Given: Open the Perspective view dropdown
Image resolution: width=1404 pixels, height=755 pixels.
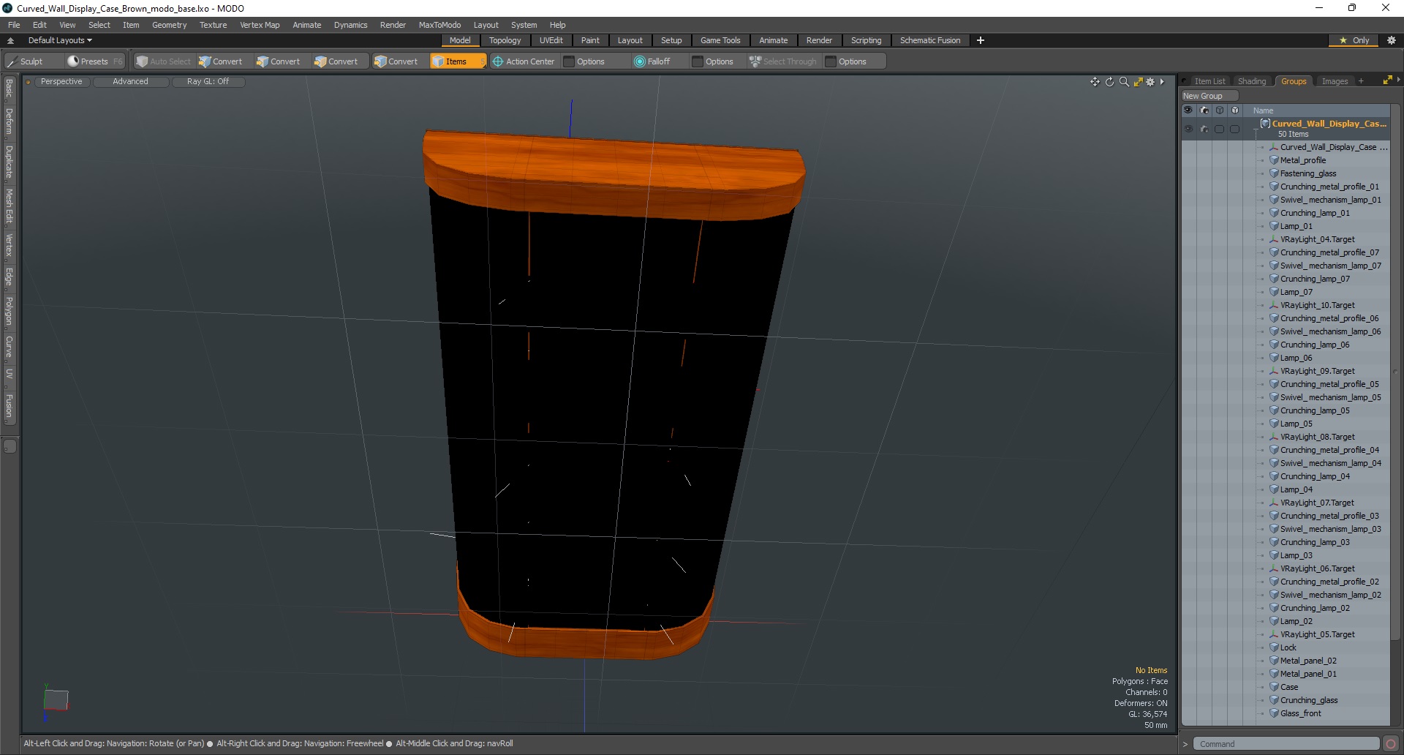Looking at the screenshot, I should click(61, 82).
